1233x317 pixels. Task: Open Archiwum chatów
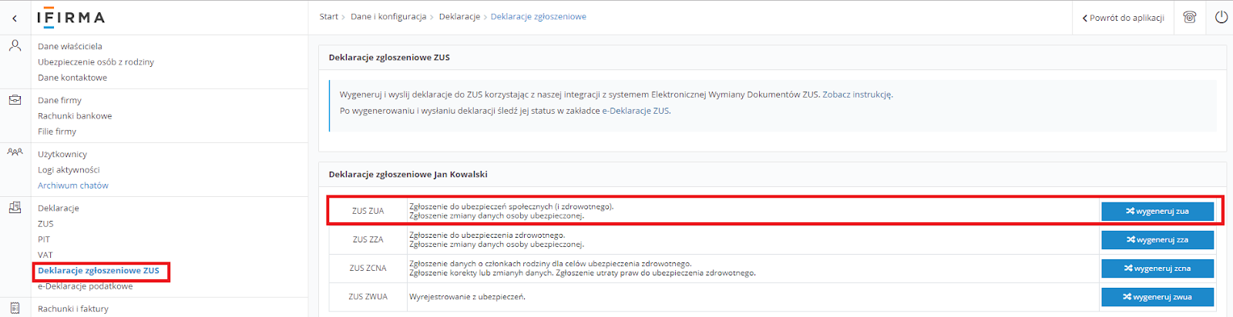click(x=73, y=185)
